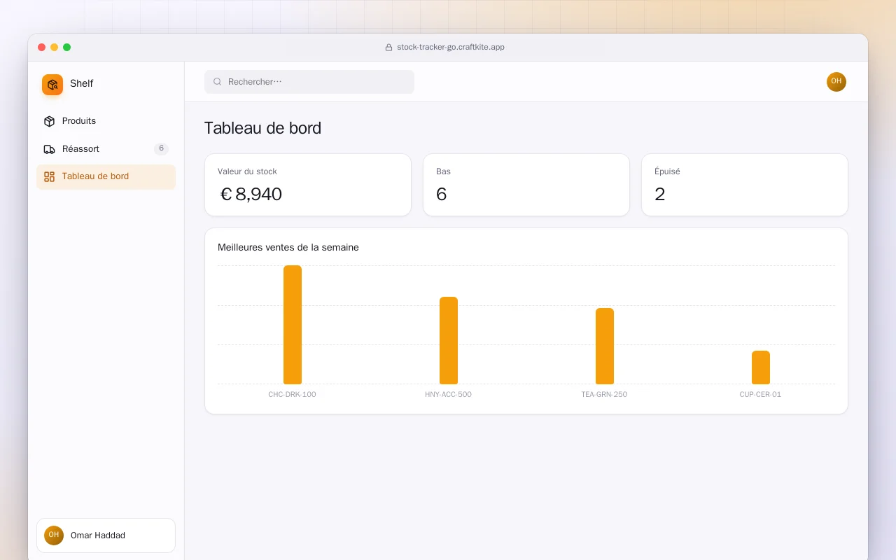Image resolution: width=896 pixels, height=560 pixels.
Task: Open the Produits menu item
Action: point(106,121)
